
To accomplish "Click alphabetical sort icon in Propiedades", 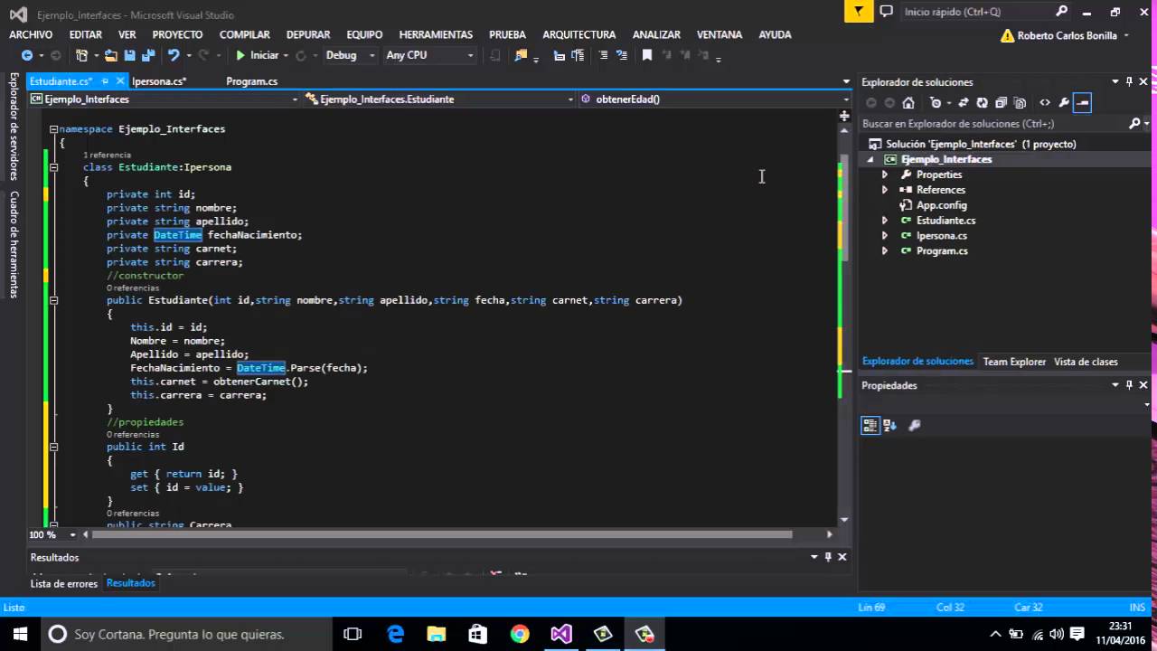I will (889, 425).
